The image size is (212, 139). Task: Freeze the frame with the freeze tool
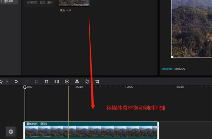pos(57,81)
